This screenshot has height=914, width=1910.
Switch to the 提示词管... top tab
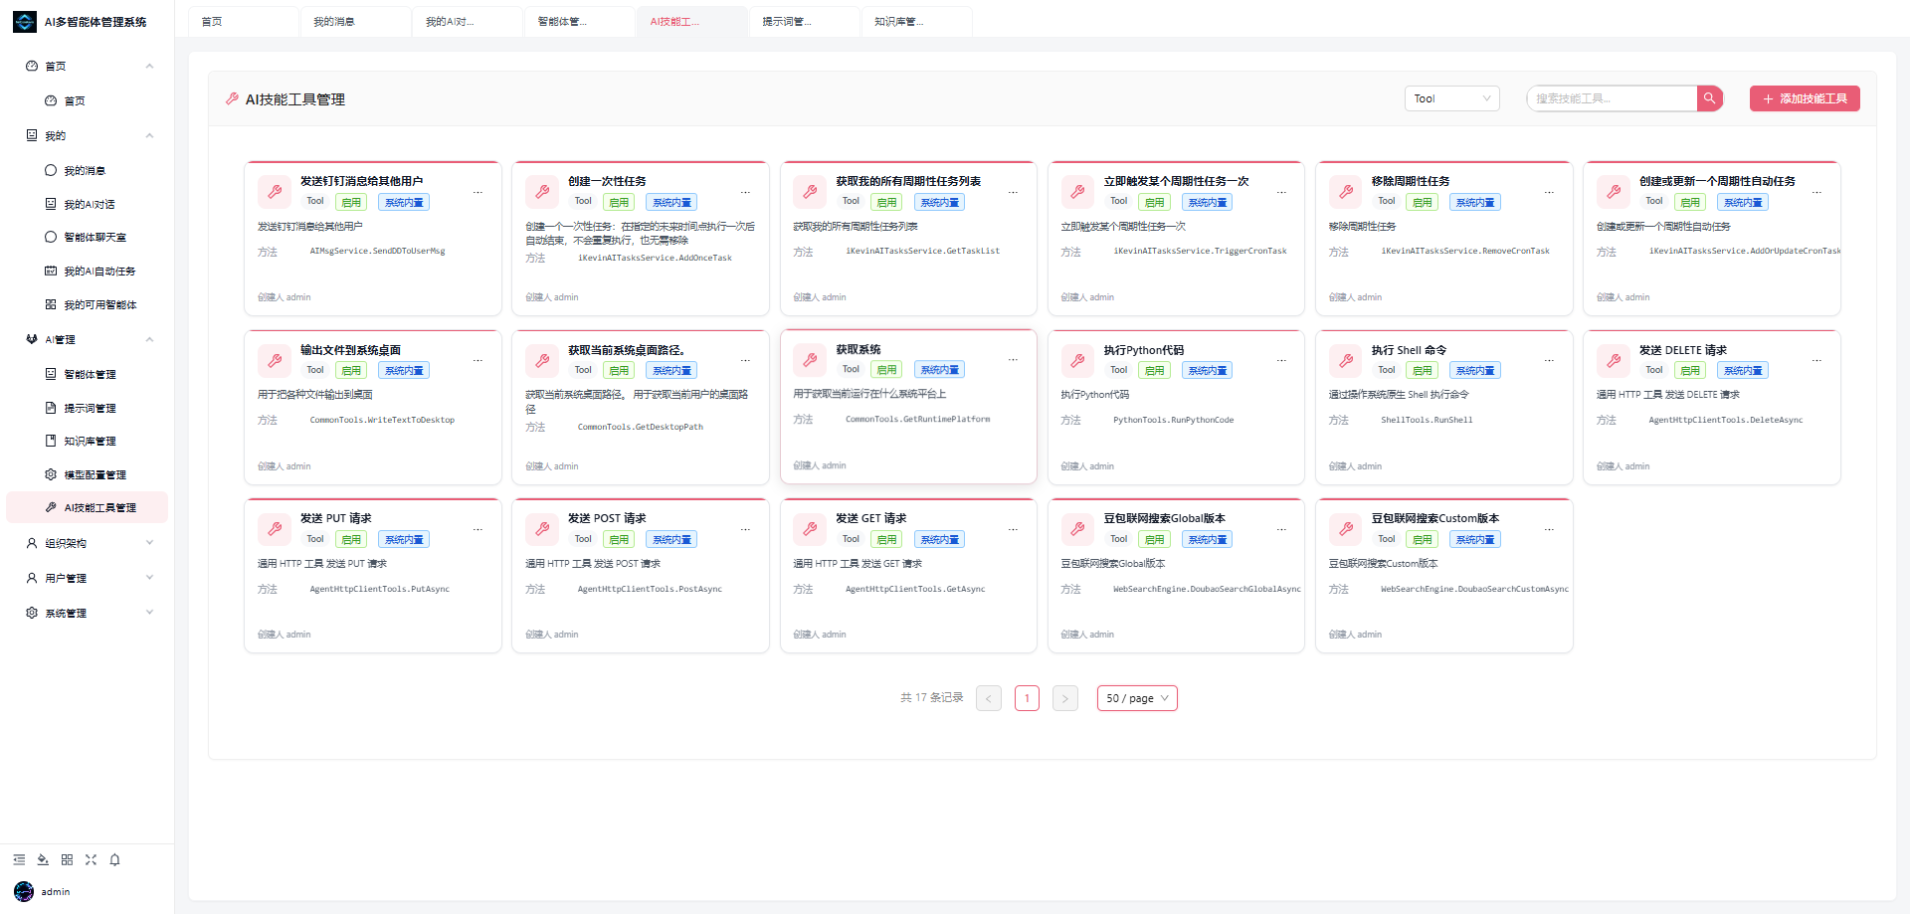(x=805, y=22)
